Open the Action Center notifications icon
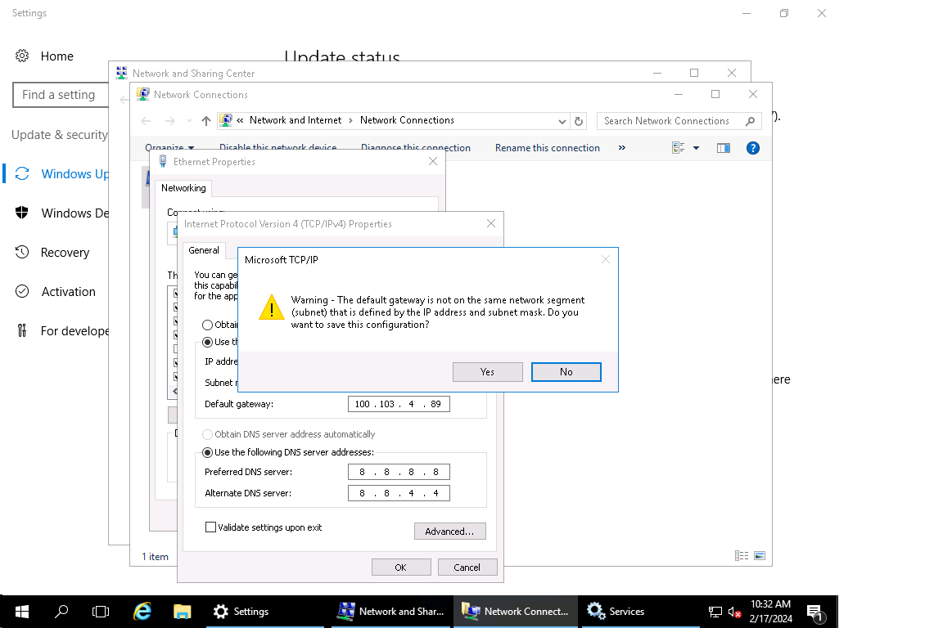The width and height of the screenshot is (943, 628). [815, 612]
